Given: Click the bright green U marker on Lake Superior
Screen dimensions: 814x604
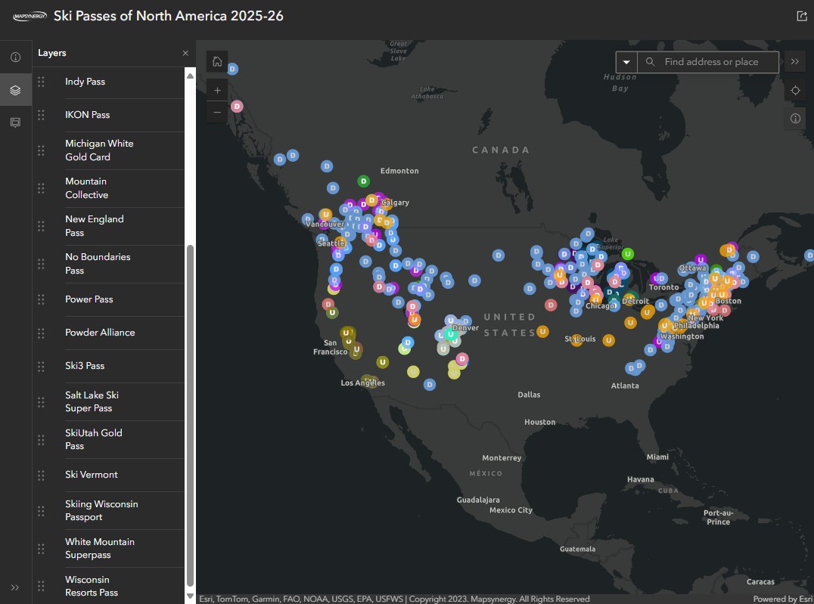Looking at the screenshot, I should click(x=628, y=254).
